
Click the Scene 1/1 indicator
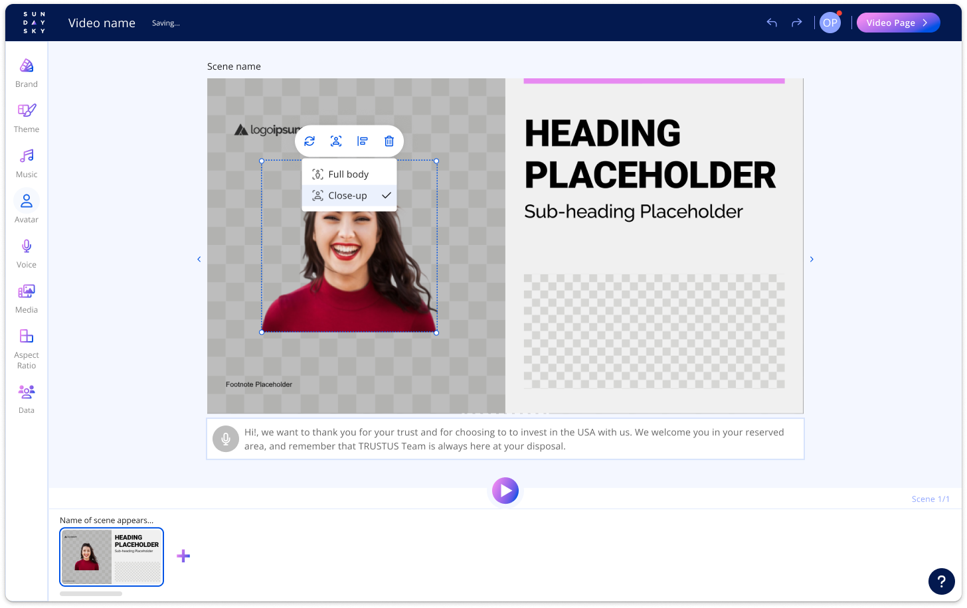pos(930,499)
